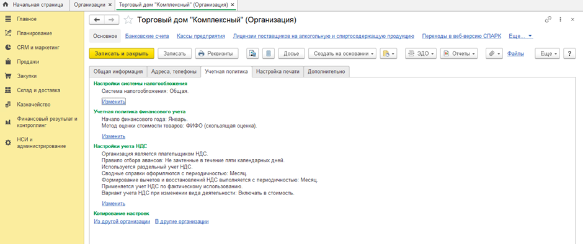Open Продажи shopping bag icon
This screenshot has height=244, width=583.
(8, 62)
